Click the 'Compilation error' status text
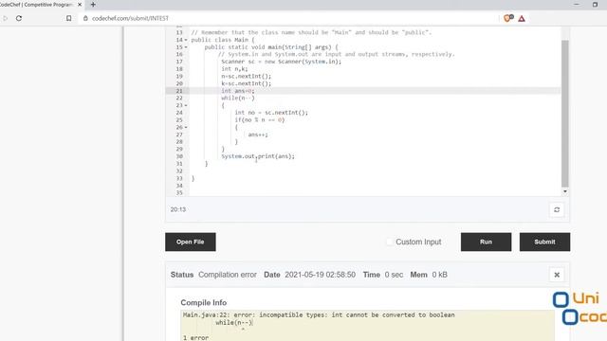Screen dimensions: 607x341 click(x=228, y=275)
